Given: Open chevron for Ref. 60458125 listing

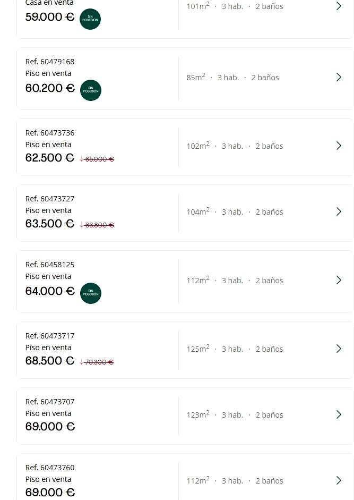Looking at the screenshot, I should click(x=339, y=281).
